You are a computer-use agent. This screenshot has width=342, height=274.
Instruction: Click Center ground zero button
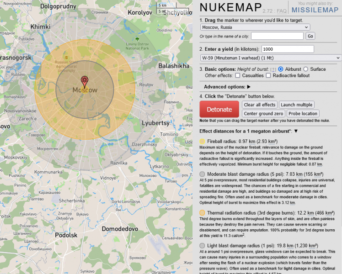[x=263, y=113]
